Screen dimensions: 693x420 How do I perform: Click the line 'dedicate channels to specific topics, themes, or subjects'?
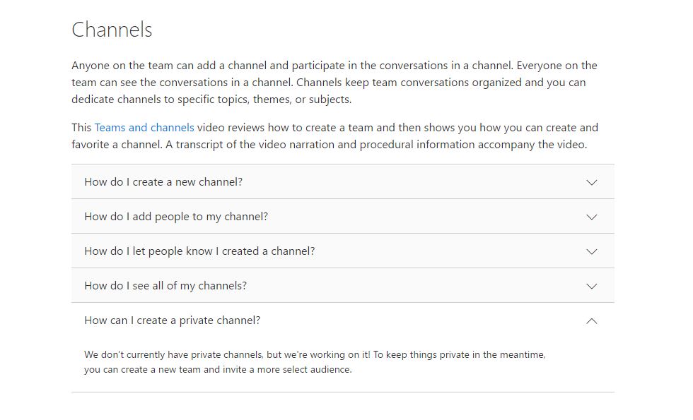(x=211, y=100)
